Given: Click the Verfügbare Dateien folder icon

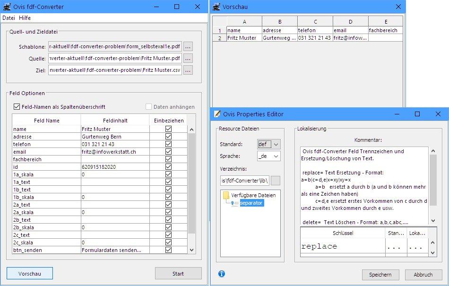Looking at the screenshot, I should coord(226,195).
